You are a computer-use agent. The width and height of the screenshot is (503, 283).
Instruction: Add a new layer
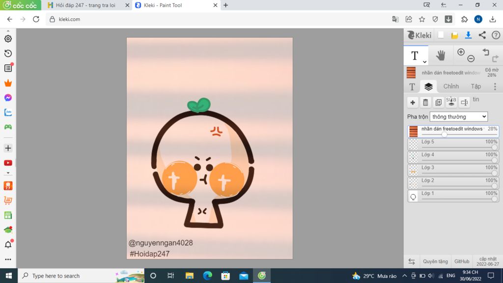click(413, 102)
